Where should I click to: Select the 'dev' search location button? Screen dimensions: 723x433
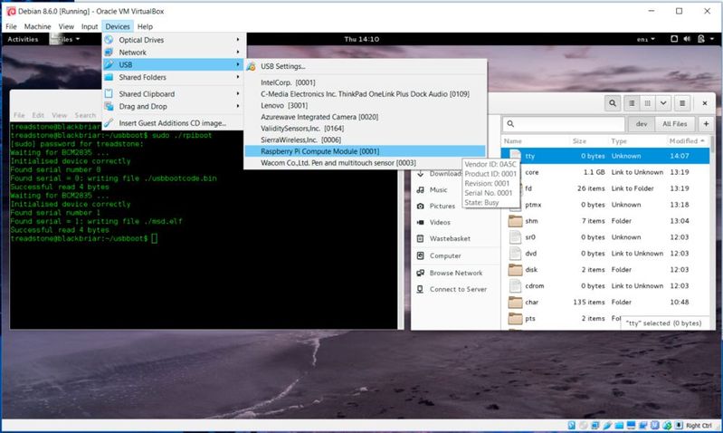click(642, 124)
